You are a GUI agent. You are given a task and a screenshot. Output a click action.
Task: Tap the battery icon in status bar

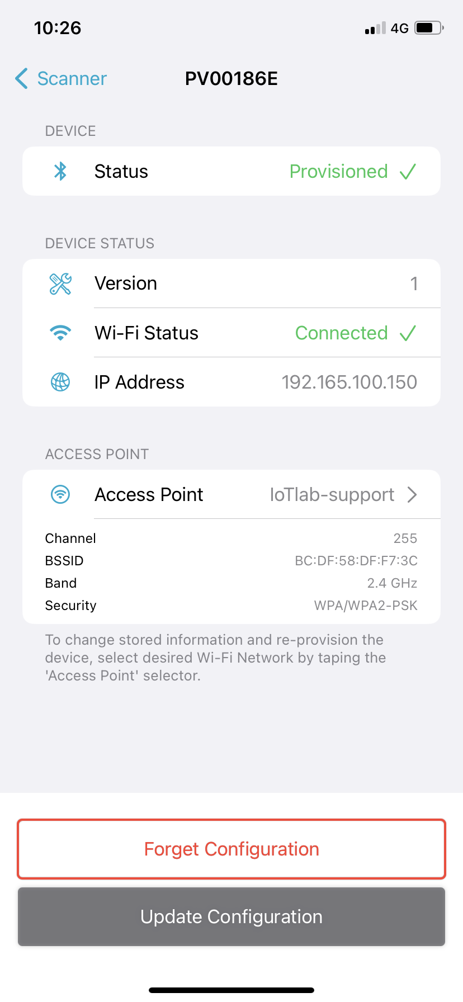pyautogui.click(x=429, y=28)
